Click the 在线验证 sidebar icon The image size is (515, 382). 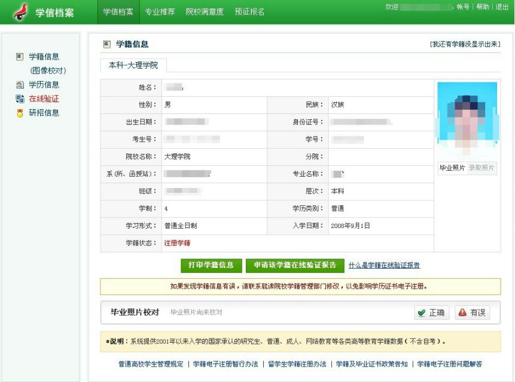coord(20,98)
